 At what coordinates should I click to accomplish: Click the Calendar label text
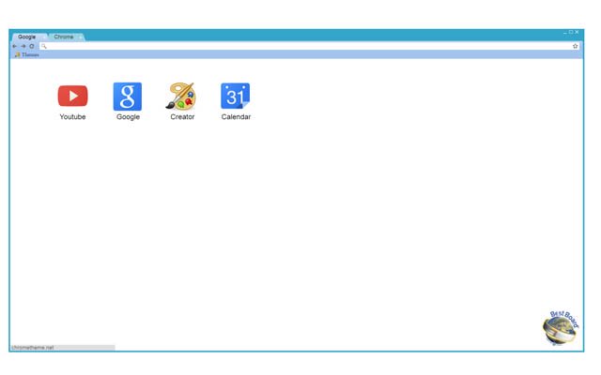click(236, 116)
